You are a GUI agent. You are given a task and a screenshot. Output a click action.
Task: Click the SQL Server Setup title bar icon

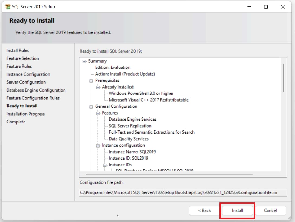8,7
